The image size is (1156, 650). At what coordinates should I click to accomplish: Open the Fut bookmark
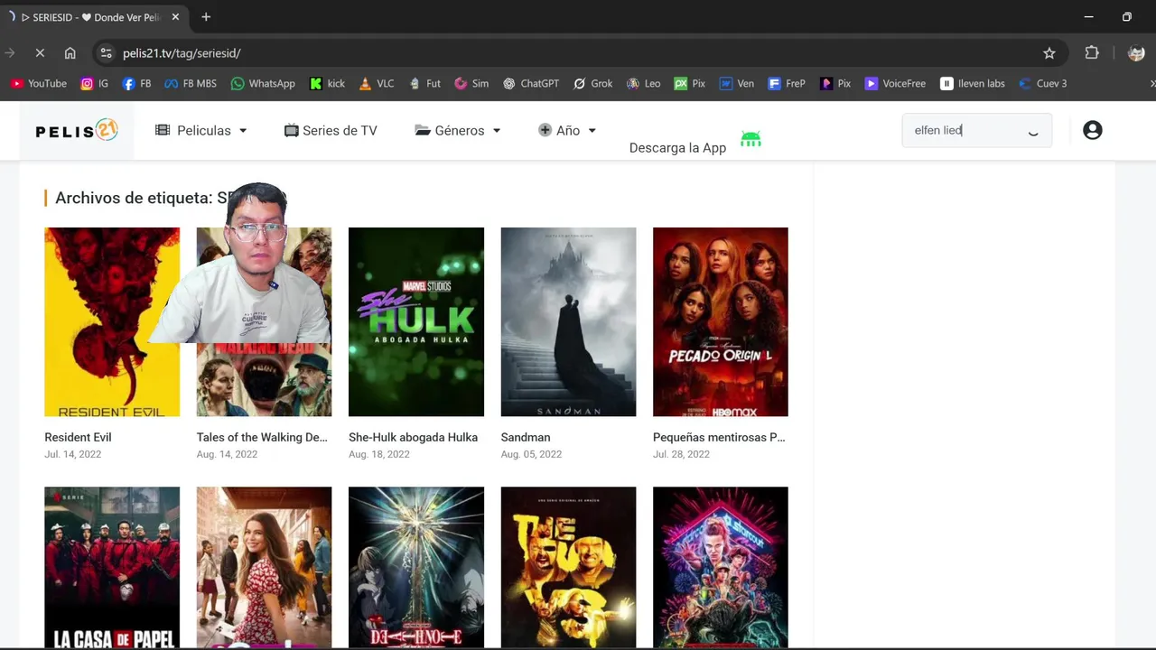pos(424,83)
